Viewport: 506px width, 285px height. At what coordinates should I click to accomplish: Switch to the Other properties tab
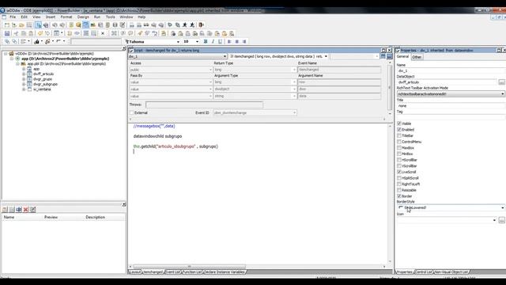(417, 57)
